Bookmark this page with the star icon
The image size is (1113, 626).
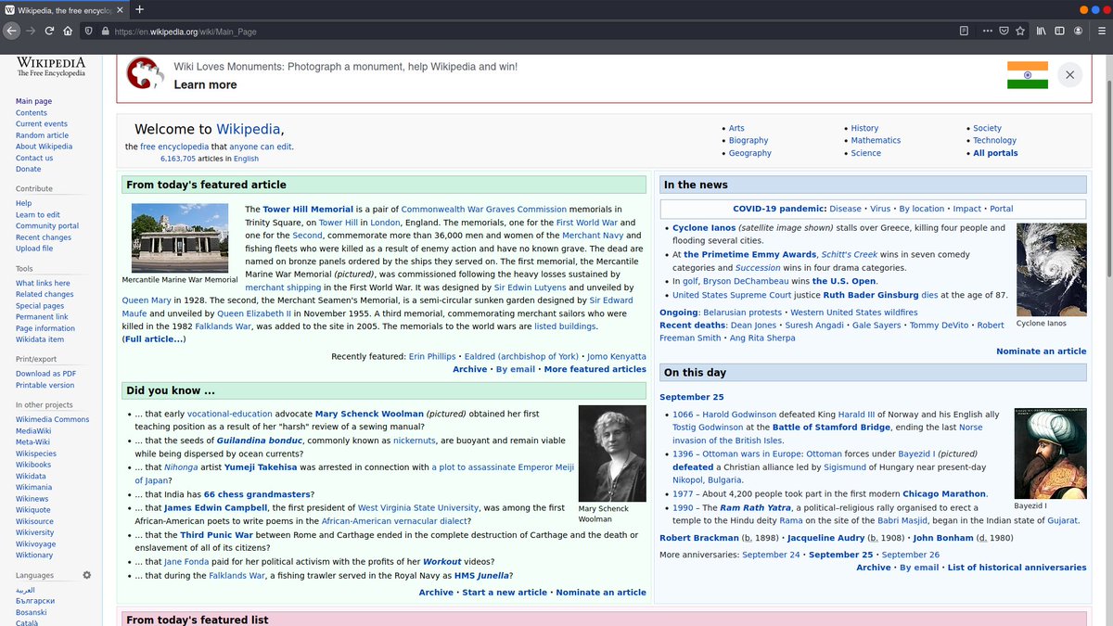tap(1019, 31)
